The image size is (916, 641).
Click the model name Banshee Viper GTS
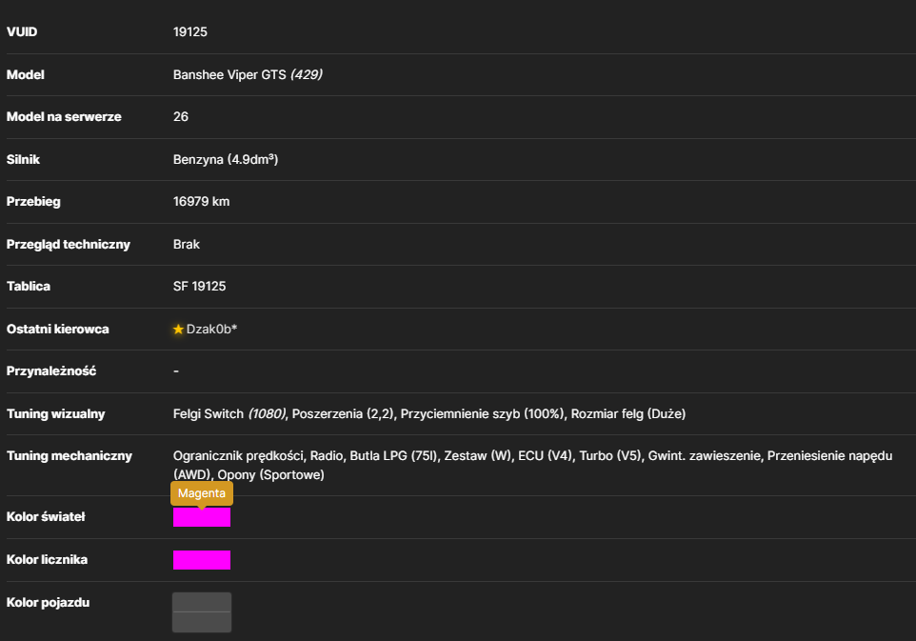click(x=229, y=75)
